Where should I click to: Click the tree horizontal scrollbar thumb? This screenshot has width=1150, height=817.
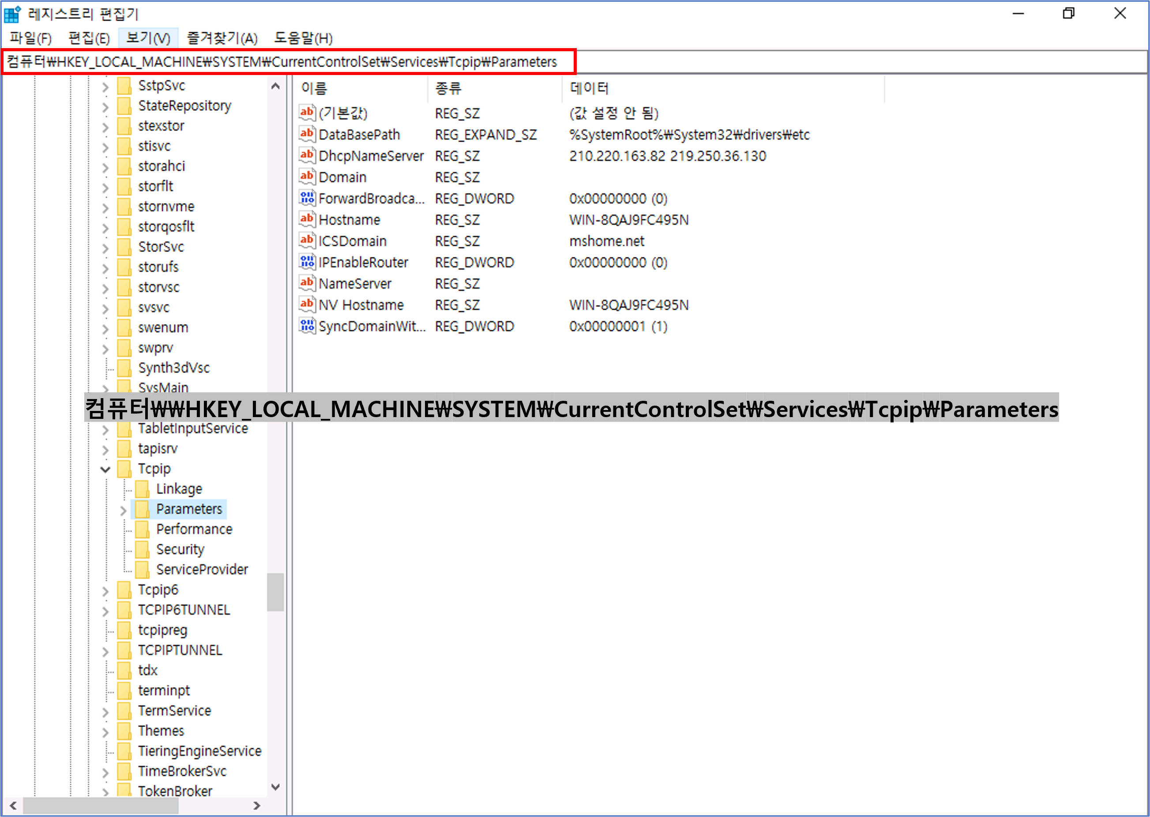pyautogui.click(x=101, y=806)
